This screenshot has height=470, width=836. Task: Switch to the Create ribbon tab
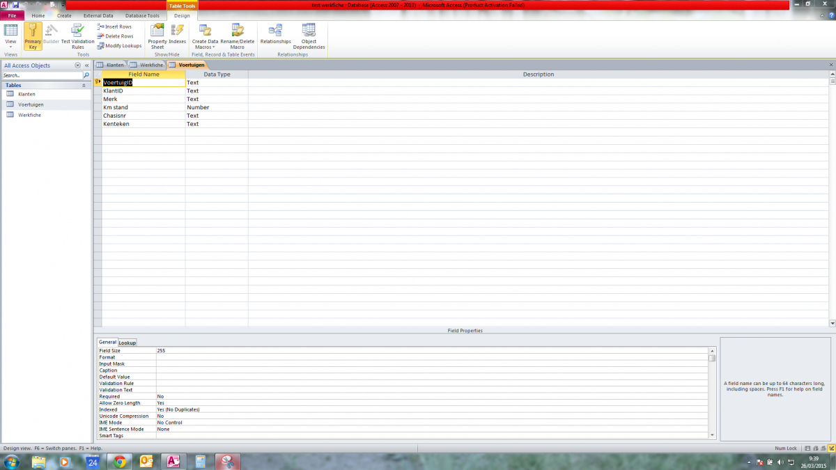64,15
